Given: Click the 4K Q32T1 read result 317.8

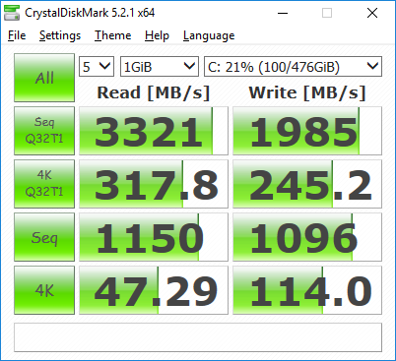Looking at the screenshot, I should (154, 184).
